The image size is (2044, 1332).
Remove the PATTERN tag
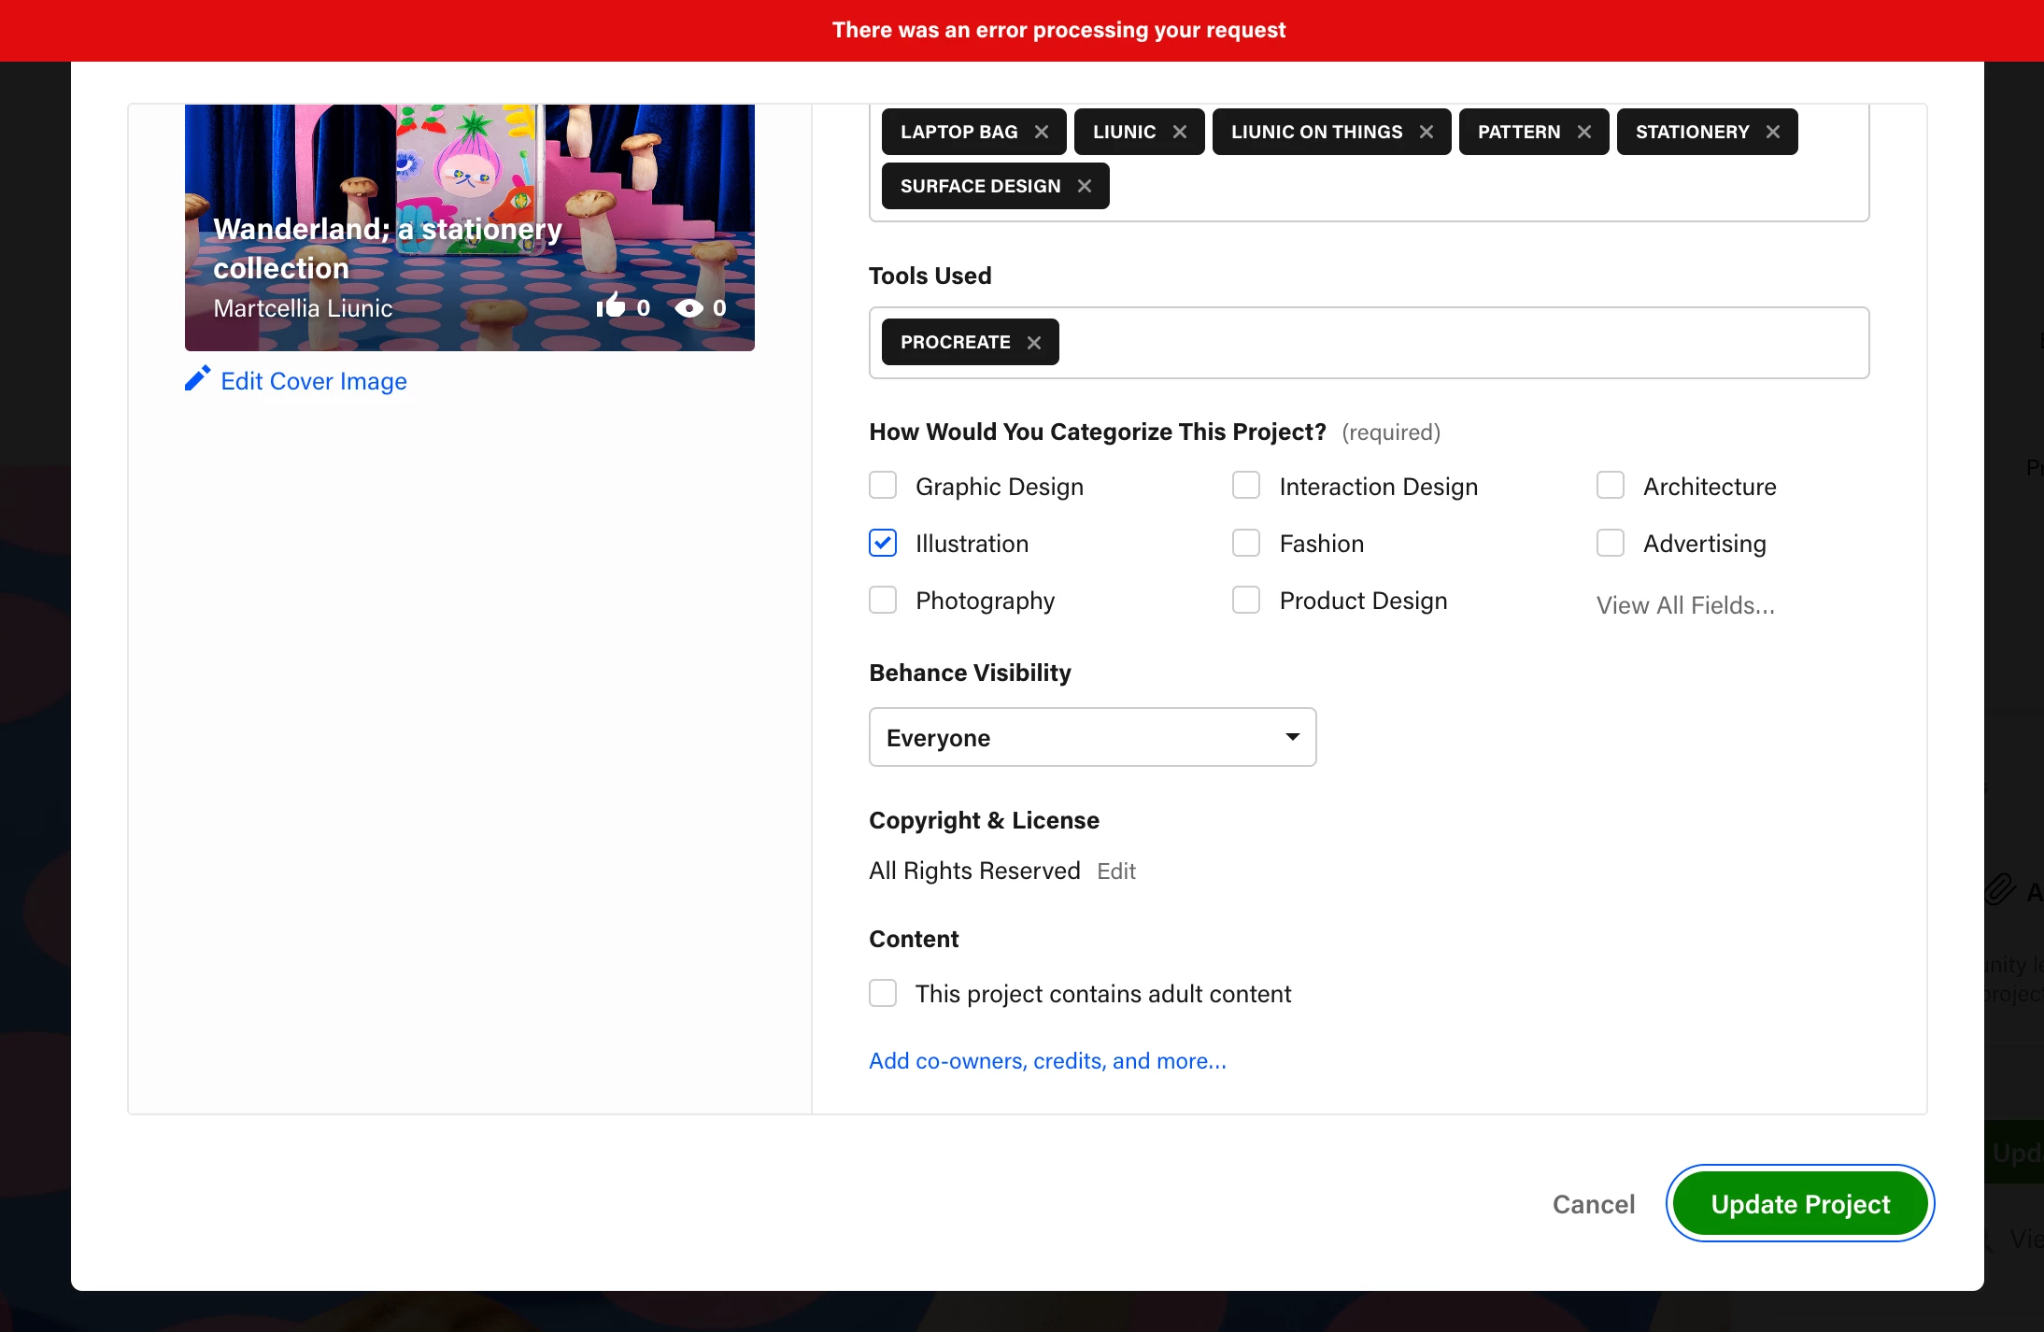coord(1584,133)
